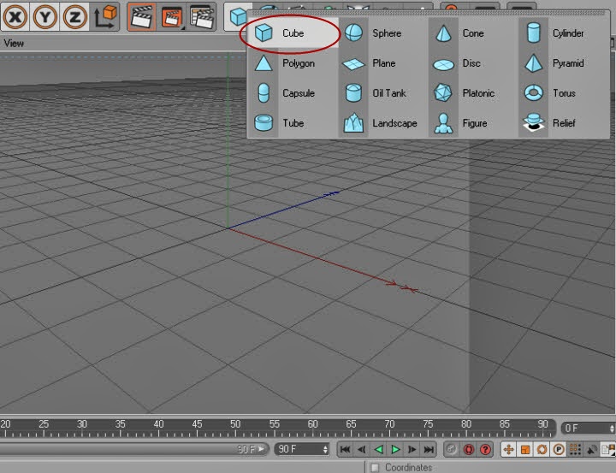Open the viewport View menu
616x473 pixels.
[x=14, y=44]
